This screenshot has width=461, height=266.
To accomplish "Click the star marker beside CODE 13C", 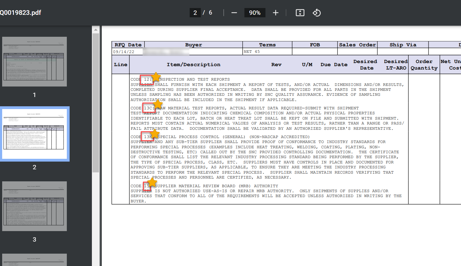I will (158, 104).
